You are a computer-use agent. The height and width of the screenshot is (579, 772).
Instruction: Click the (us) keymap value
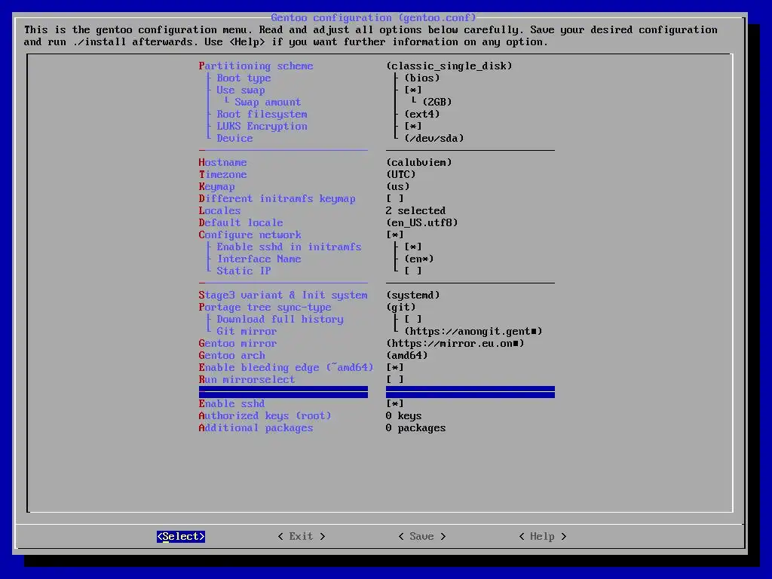pyautogui.click(x=398, y=187)
